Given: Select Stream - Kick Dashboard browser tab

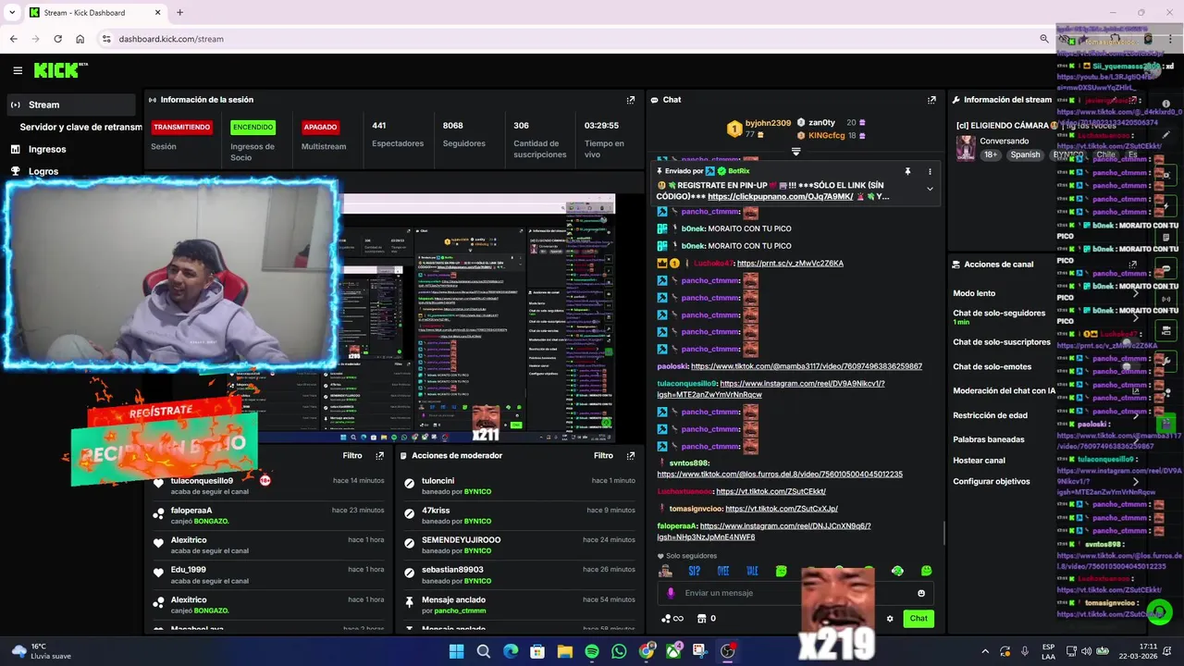Looking at the screenshot, I should [x=94, y=13].
